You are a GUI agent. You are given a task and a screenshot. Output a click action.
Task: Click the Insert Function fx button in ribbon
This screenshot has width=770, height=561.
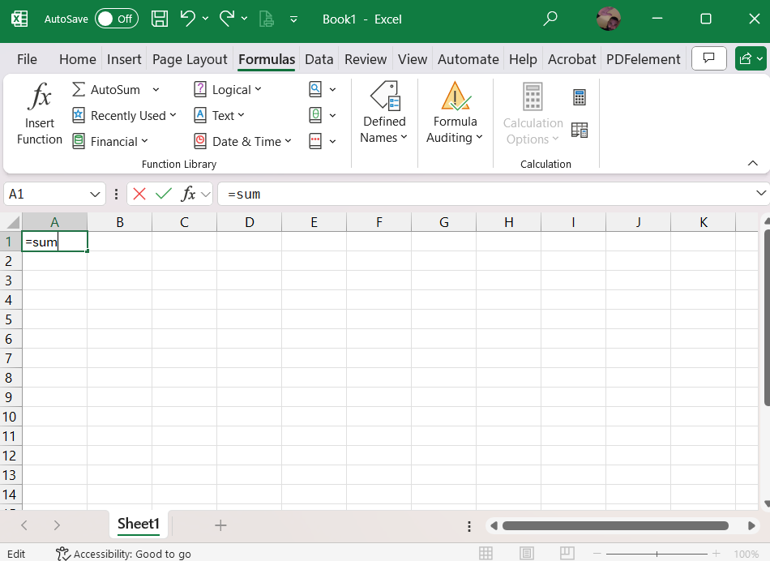coord(39,114)
